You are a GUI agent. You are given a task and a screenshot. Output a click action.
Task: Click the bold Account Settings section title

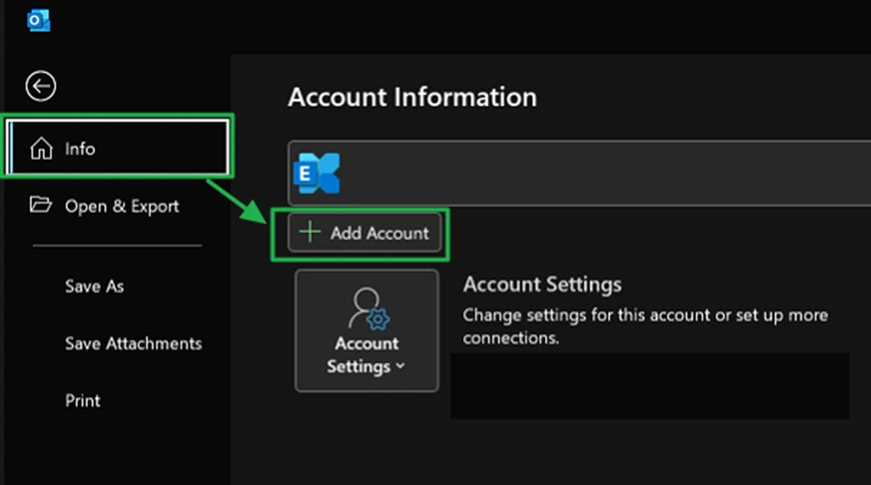(x=542, y=284)
